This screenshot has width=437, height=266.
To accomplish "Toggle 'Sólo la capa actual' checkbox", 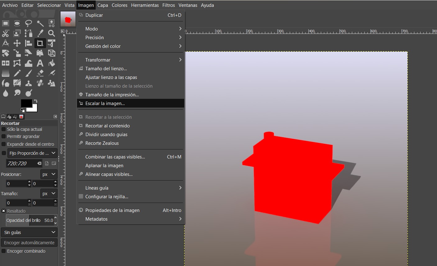I will pos(4,129).
